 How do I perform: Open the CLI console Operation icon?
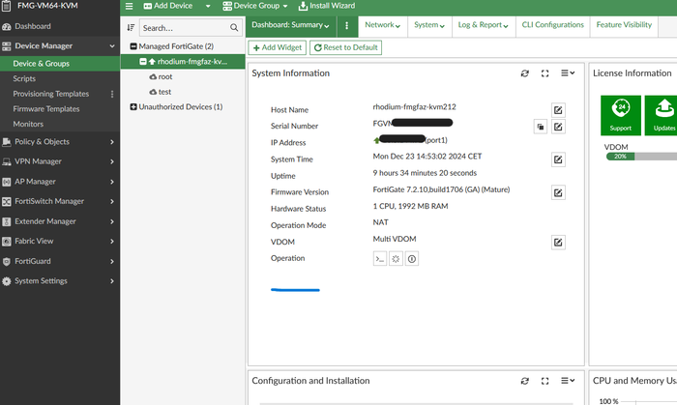tap(380, 259)
